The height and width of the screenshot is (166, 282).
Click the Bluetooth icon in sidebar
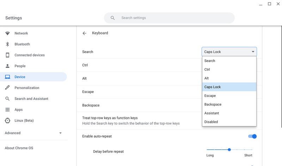click(7, 44)
